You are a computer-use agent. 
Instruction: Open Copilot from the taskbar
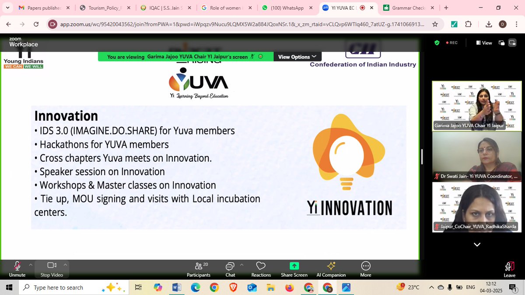[x=158, y=287]
